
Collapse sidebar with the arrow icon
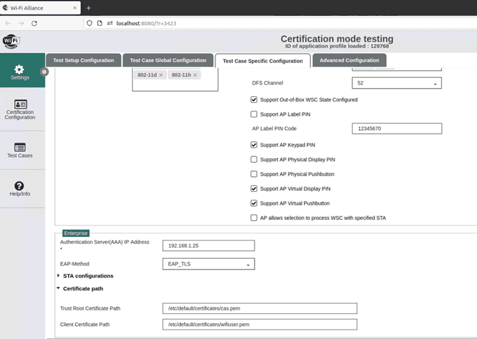(45, 72)
